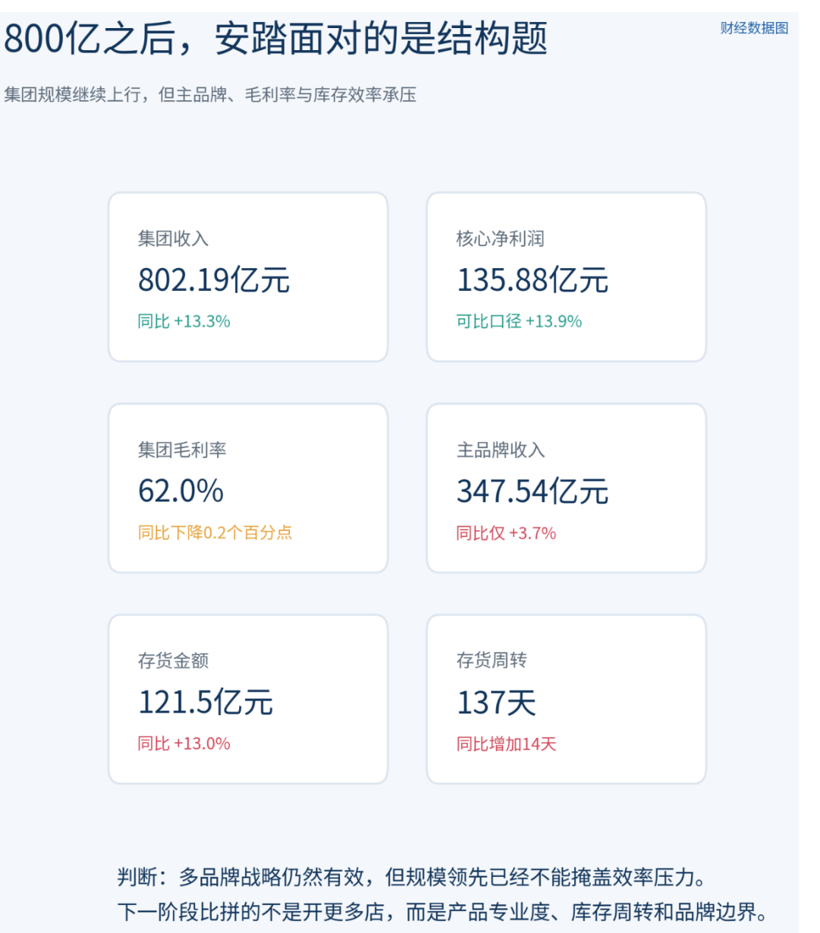The height and width of the screenshot is (933, 820).
Task: Click the value 347.54亿元
Action: [x=532, y=491]
